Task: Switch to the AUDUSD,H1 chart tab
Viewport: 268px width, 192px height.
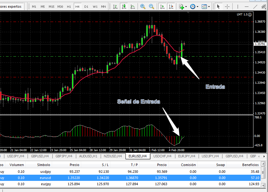Action: pos(88,156)
